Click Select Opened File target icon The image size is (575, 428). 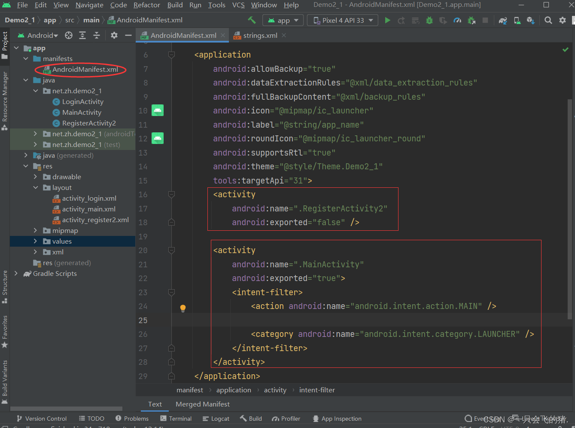coord(69,35)
